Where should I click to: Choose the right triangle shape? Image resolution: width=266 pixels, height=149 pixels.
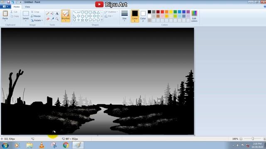(75, 16)
